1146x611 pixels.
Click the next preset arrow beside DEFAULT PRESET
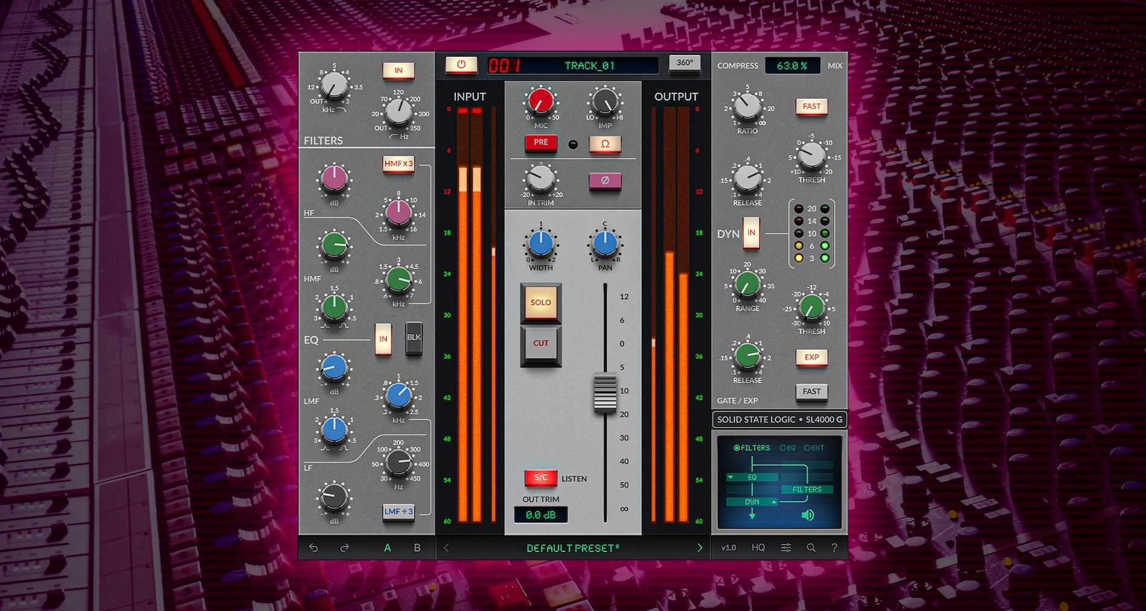click(700, 548)
